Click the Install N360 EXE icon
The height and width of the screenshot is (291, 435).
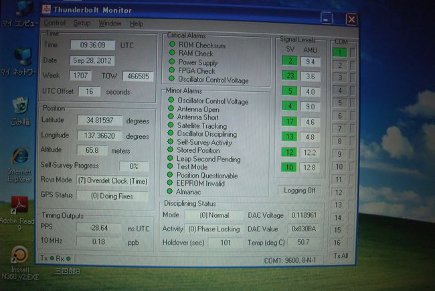(19, 257)
